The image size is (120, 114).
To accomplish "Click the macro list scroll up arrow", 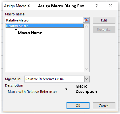I will [x=86, y=26].
